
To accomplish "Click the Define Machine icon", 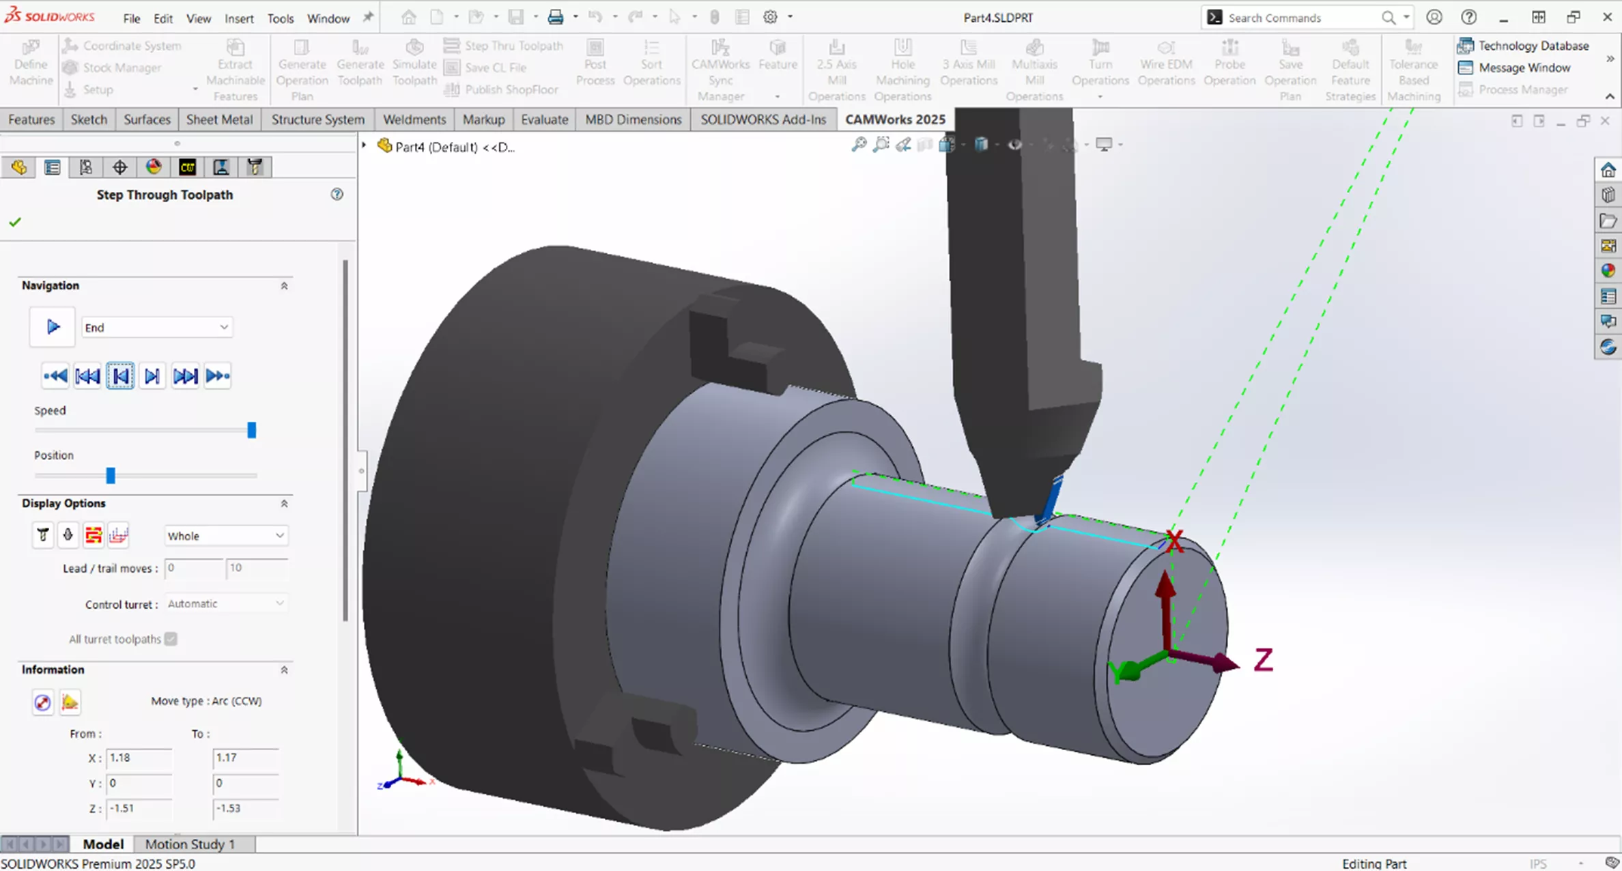I will coord(29,65).
